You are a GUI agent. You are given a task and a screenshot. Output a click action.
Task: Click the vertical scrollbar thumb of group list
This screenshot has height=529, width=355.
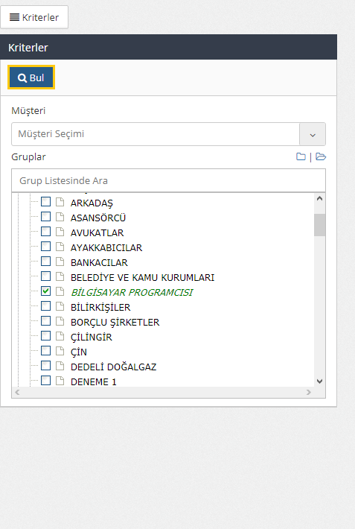pos(319,225)
